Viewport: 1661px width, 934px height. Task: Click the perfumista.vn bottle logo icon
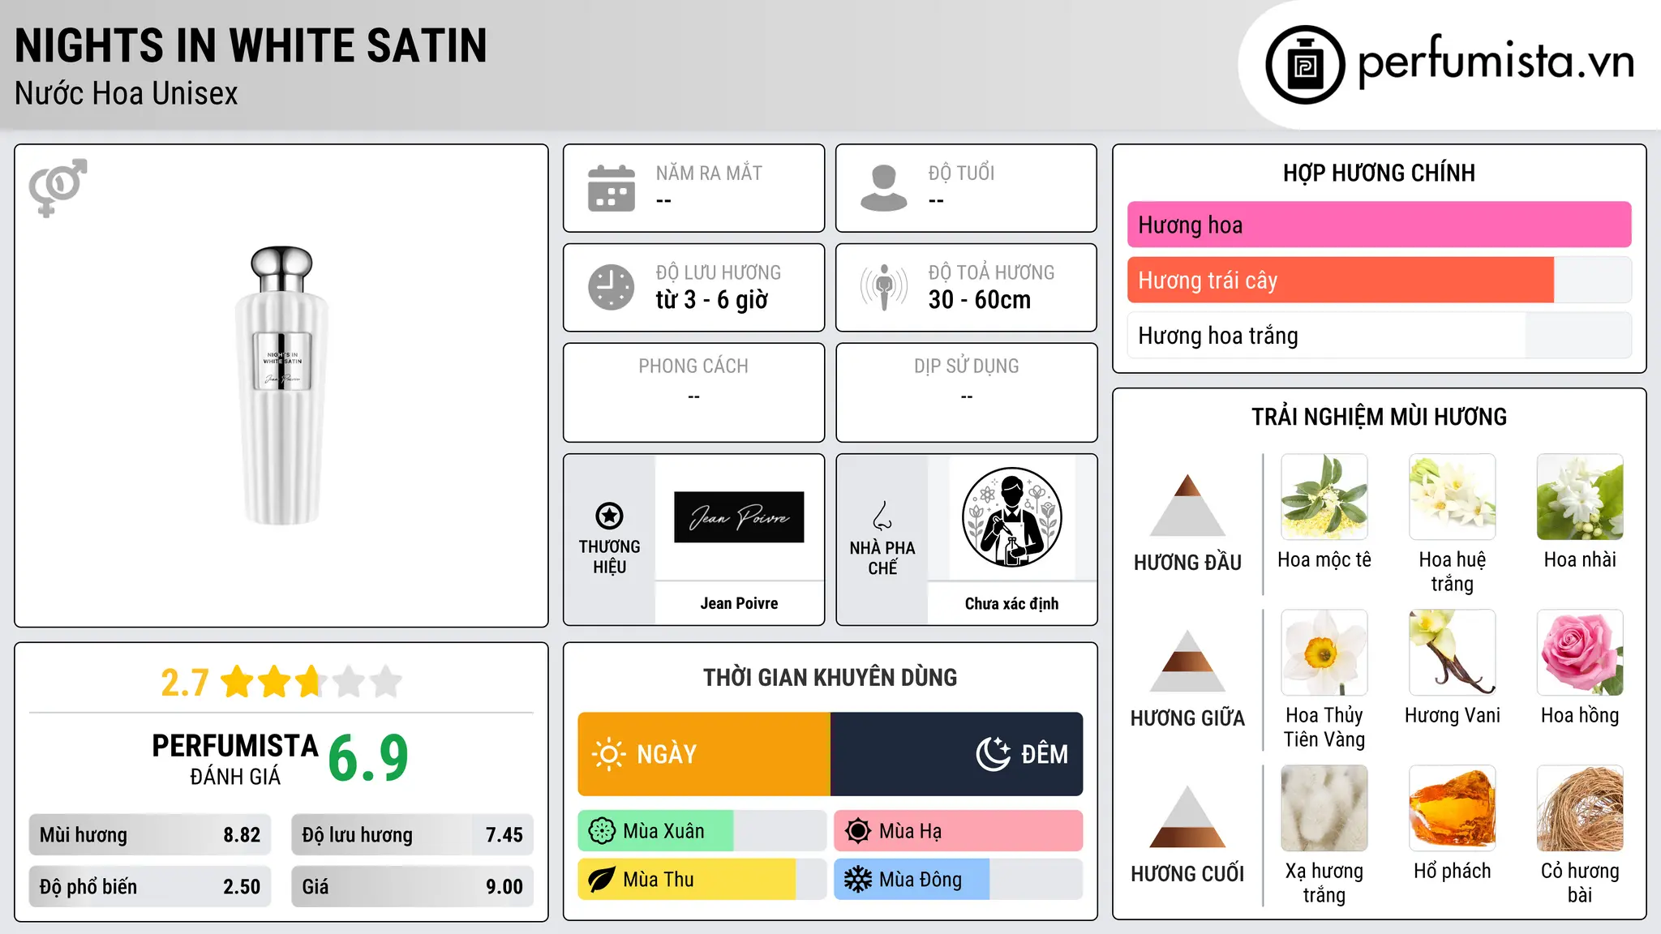tap(1305, 65)
